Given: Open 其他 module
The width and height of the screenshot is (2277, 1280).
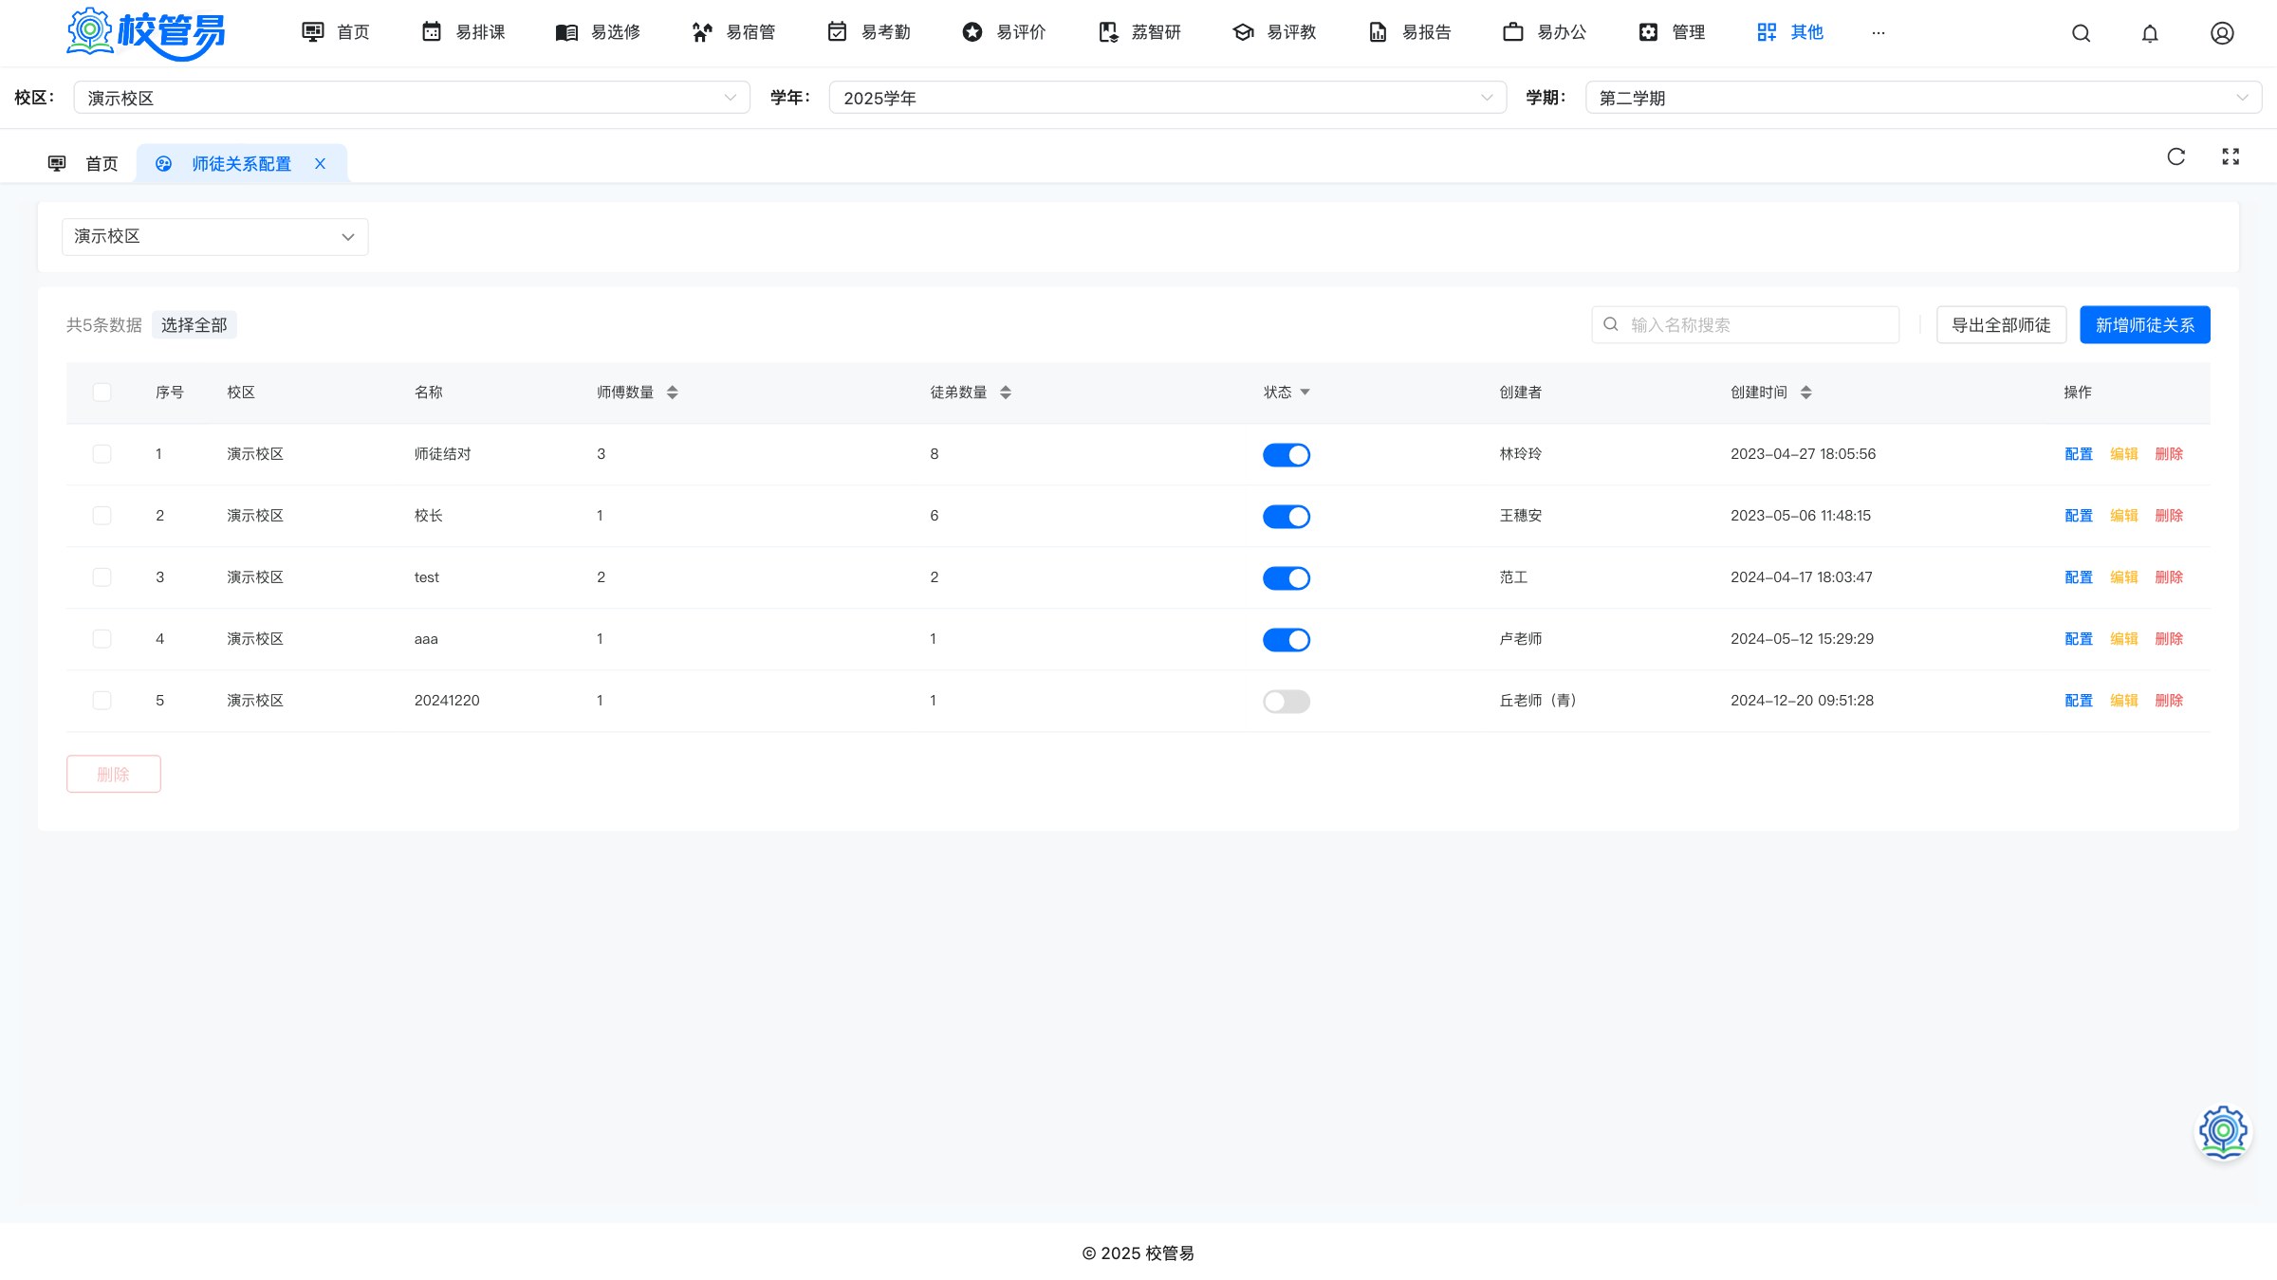Looking at the screenshot, I should (x=1789, y=32).
